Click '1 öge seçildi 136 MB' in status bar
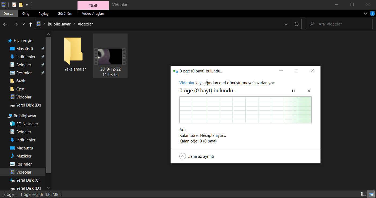Screen dimensions: 376x198 click(39, 194)
